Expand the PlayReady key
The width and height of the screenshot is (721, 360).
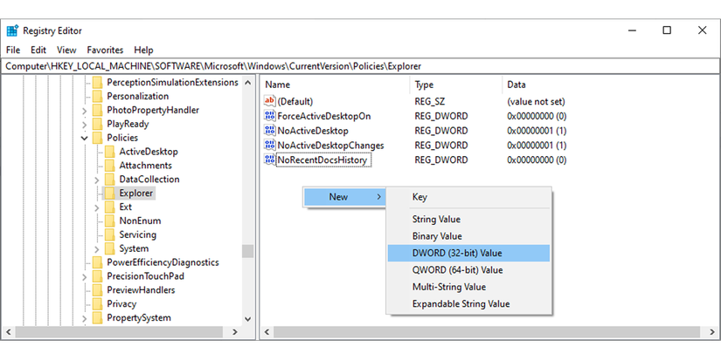click(x=85, y=125)
